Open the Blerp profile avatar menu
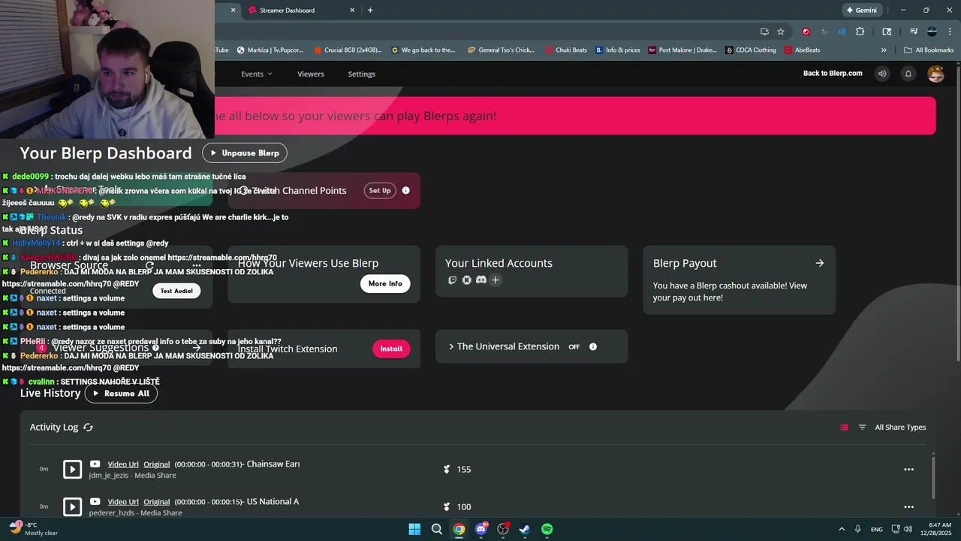Image resolution: width=961 pixels, height=541 pixels. [x=935, y=74]
